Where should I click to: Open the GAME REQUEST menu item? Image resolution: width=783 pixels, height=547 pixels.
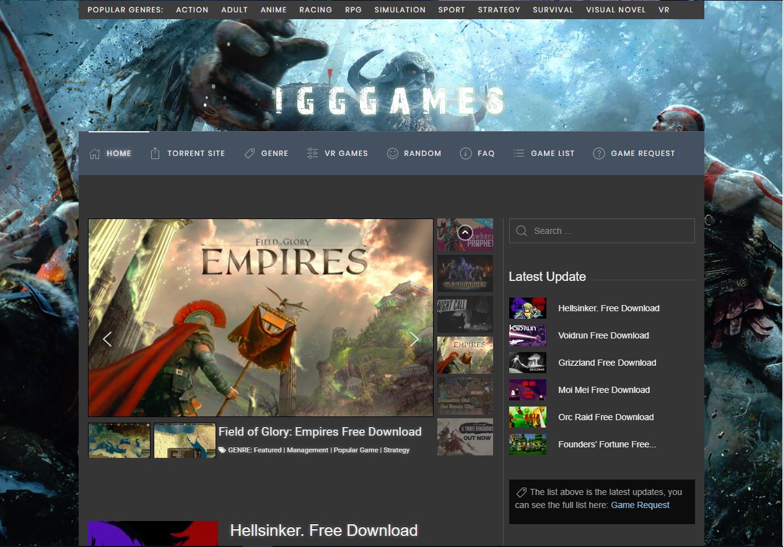(643, 153)
